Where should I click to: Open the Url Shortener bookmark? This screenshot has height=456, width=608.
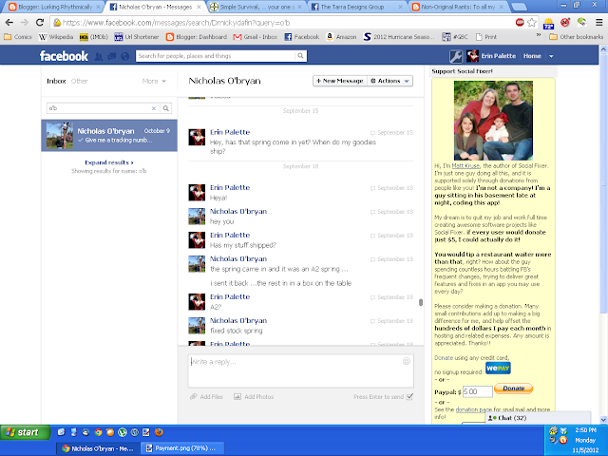137,37
